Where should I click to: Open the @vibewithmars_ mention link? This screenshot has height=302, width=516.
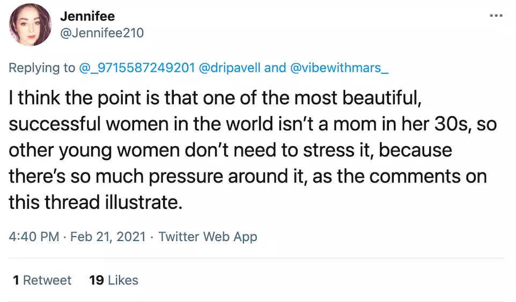coord(338,68)
